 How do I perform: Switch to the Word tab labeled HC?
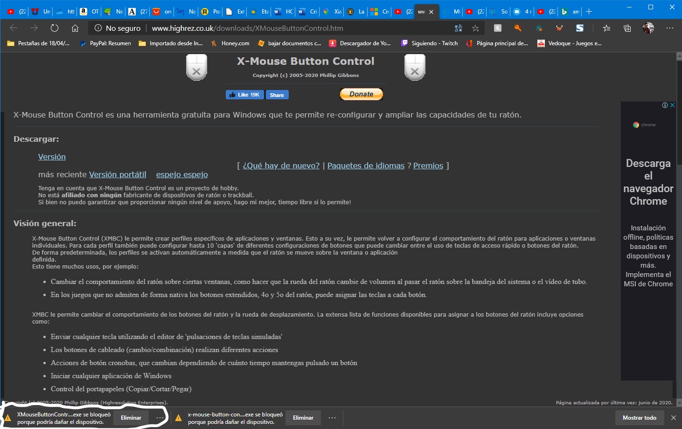(x=284, y=12)
